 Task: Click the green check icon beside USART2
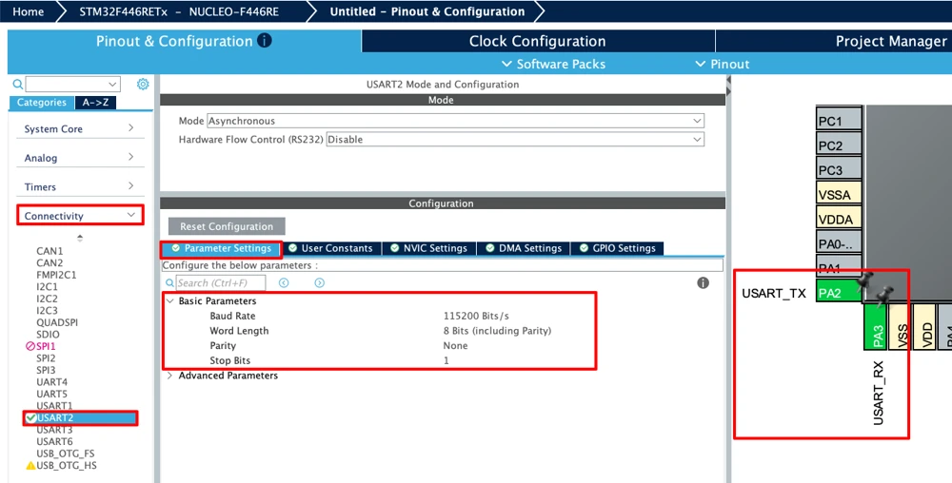coord(31,417)
